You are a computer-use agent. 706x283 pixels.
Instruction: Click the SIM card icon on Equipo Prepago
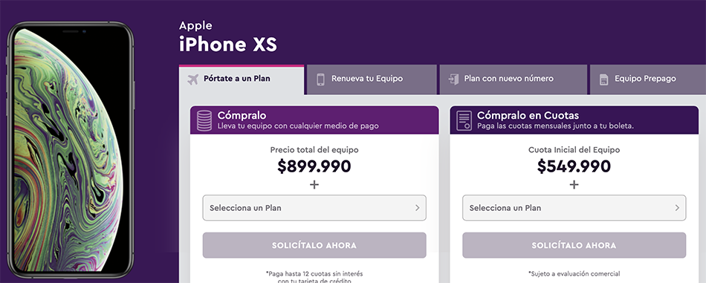[x=603, y=79]
